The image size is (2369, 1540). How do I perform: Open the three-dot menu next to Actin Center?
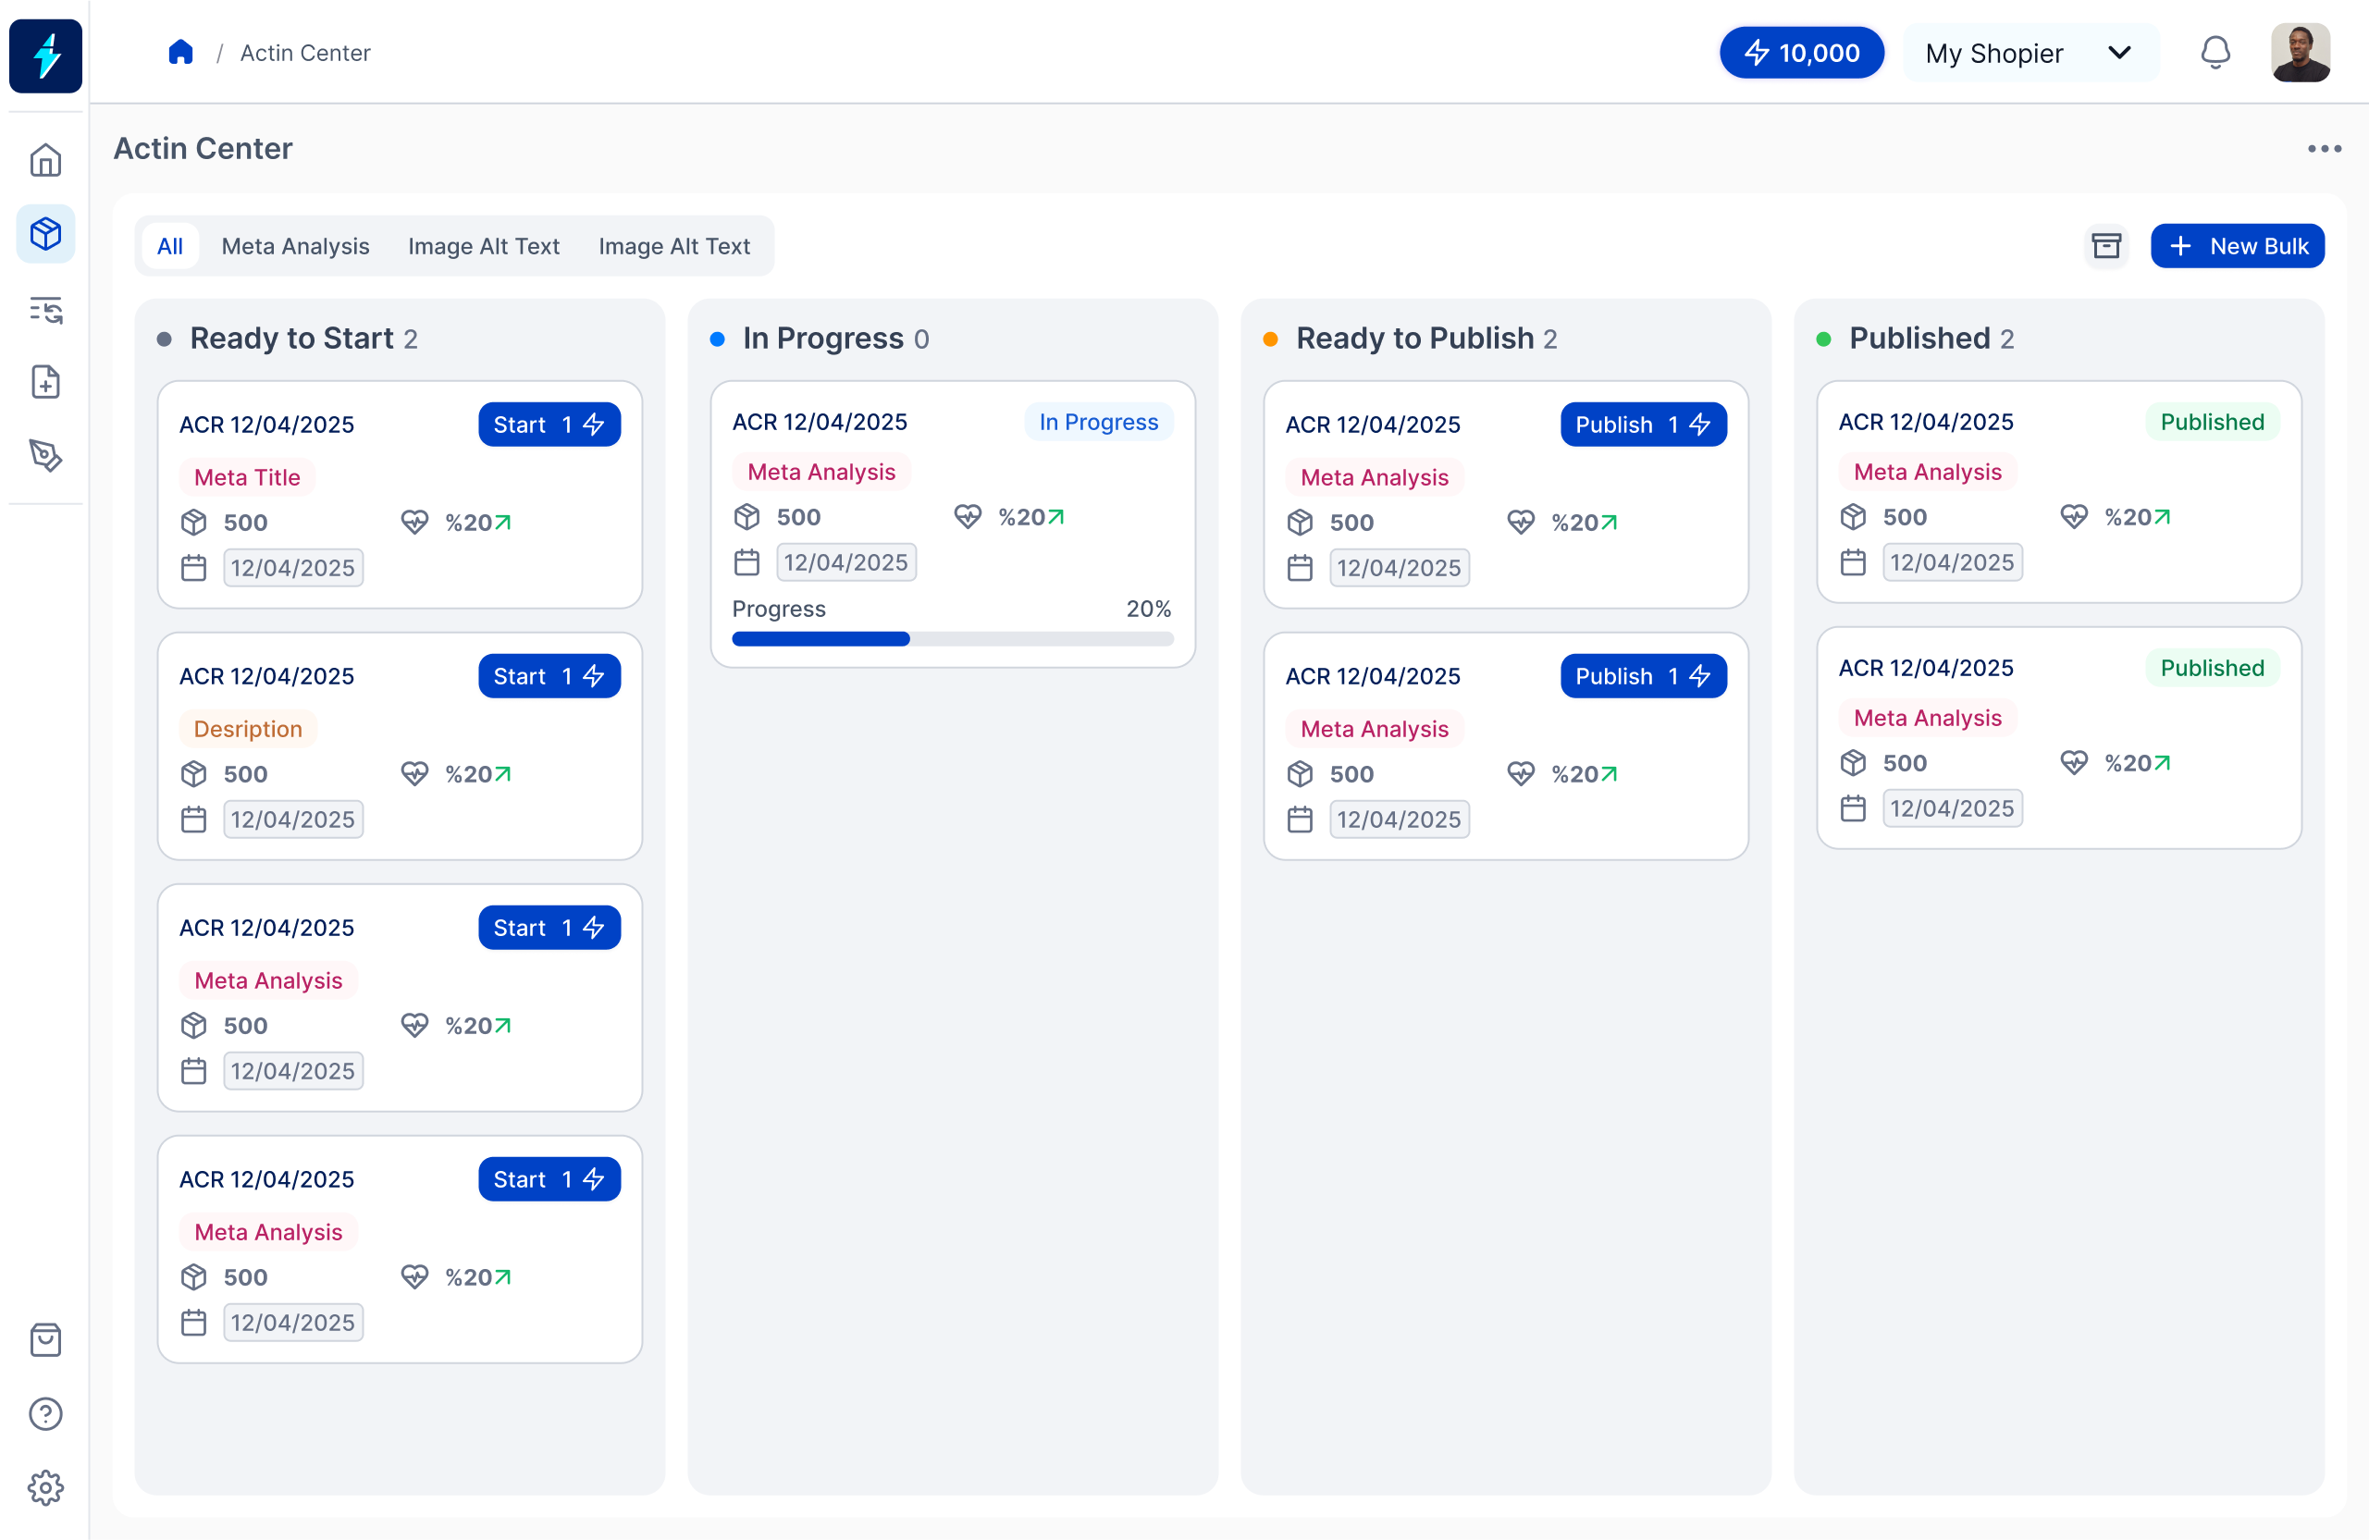coord(2325,149)
